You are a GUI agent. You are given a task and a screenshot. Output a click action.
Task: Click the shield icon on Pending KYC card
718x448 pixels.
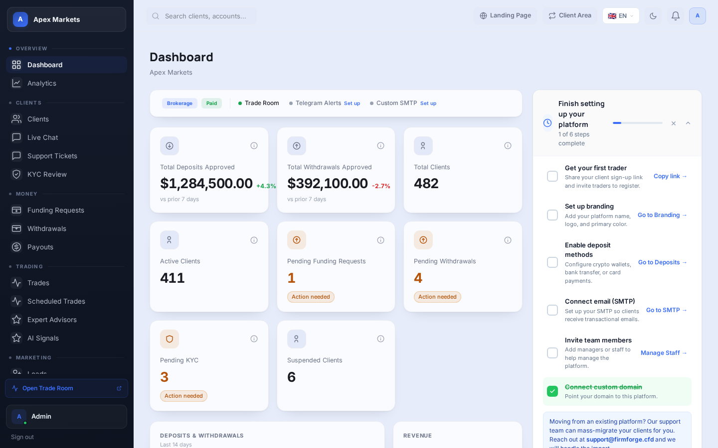(170, 339)
